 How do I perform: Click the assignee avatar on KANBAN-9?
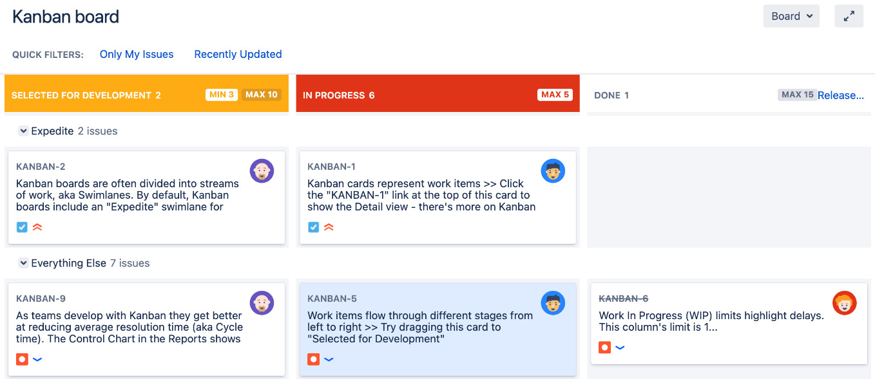[262, 303]
